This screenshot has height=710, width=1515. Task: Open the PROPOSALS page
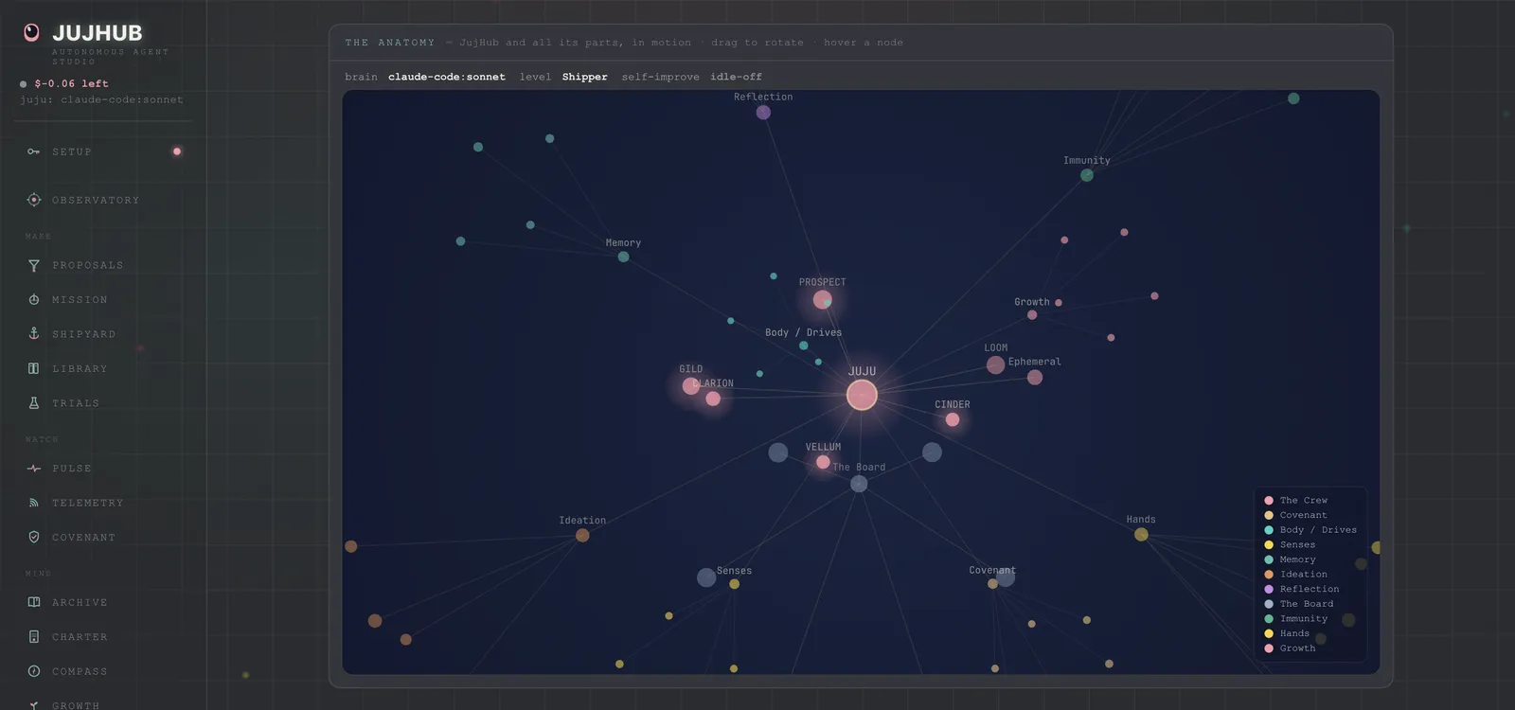coord(88,266)
